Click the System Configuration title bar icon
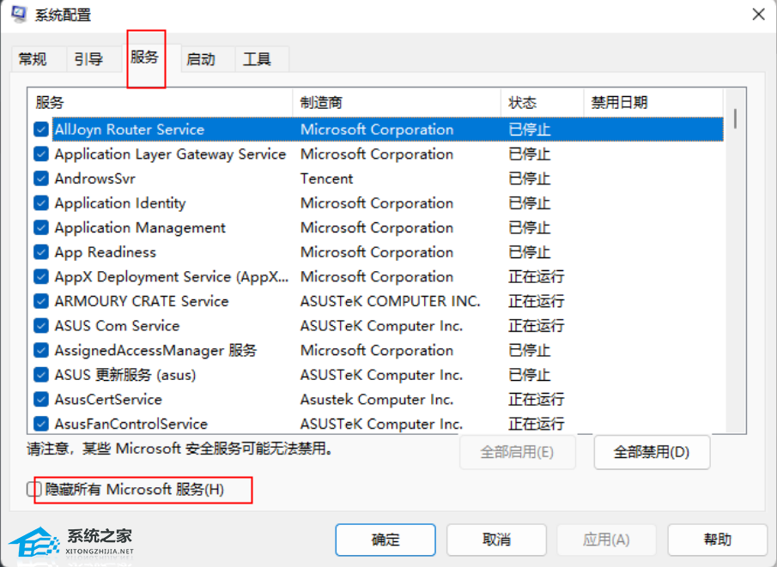This screenshot has width=777, height=567. click(x=18, y=15)
